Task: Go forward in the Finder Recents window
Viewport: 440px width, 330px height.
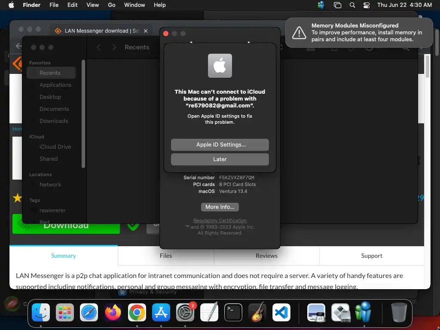Action: tap(114, 47)
